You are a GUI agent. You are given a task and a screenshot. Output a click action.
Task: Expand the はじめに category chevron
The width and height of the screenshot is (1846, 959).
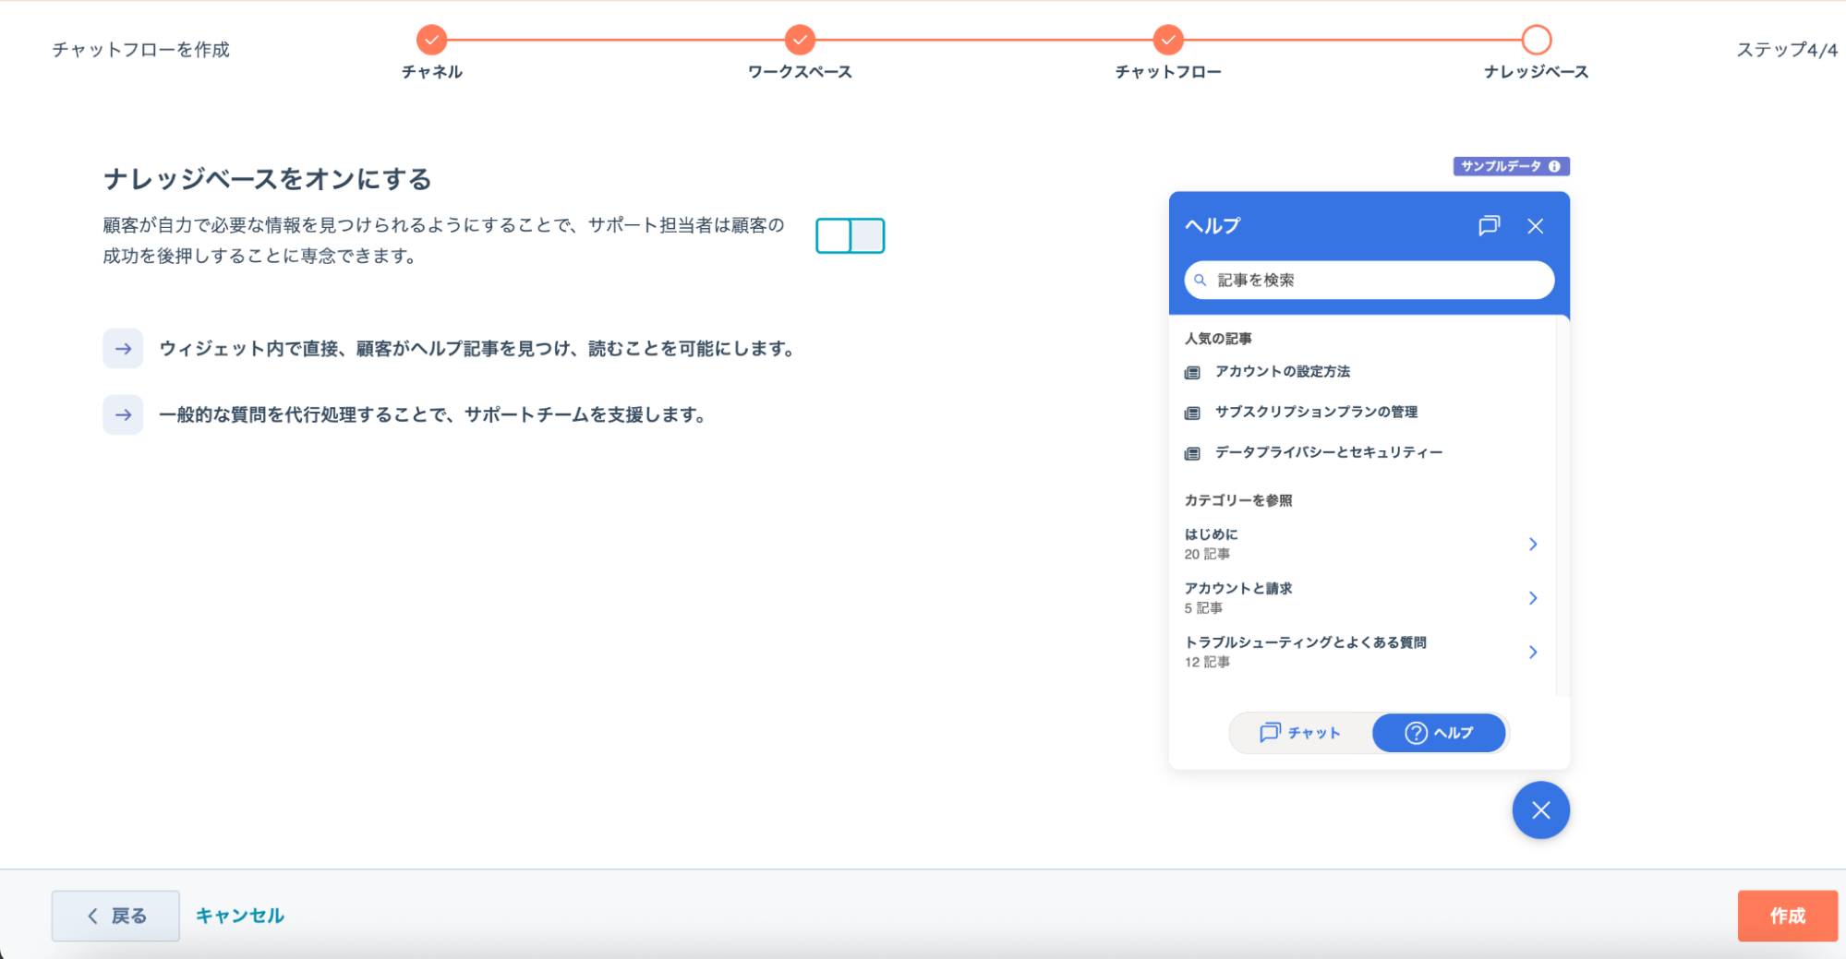click(x=1532, y=545)
